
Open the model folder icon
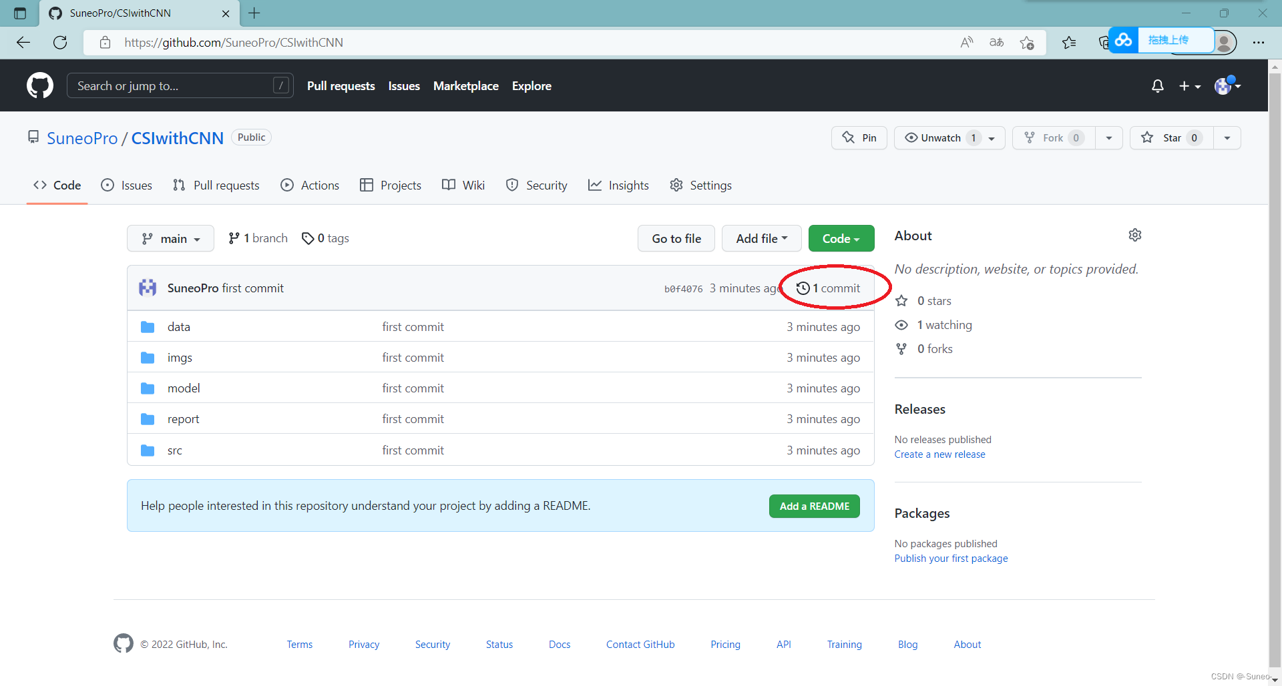tap(148, 388)
